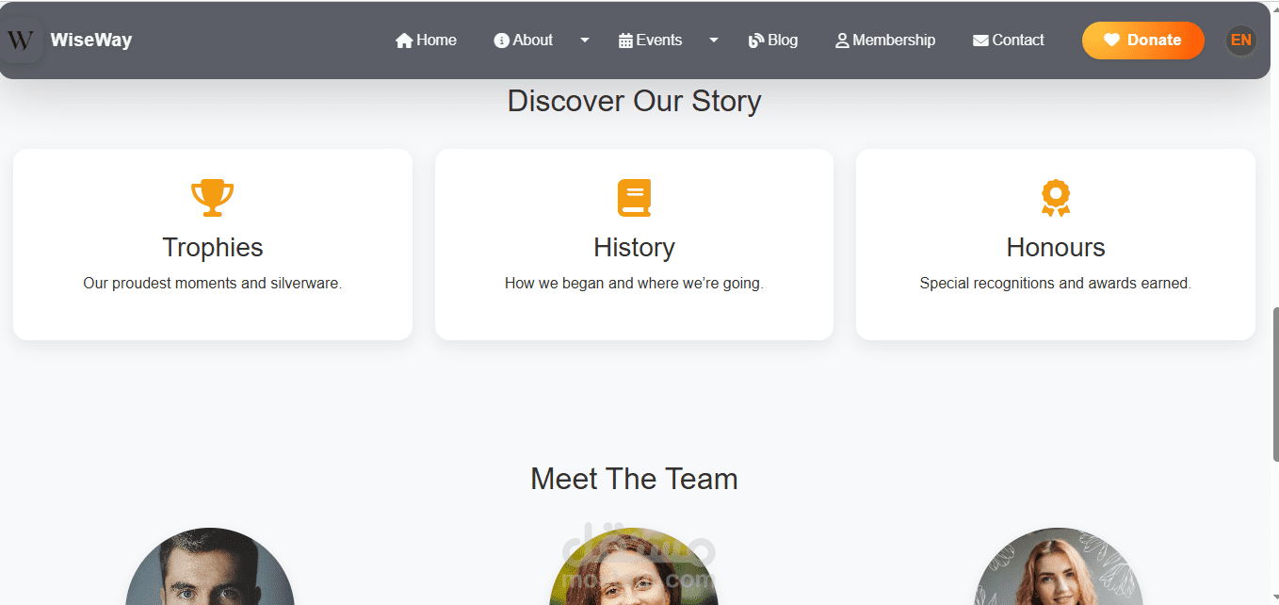Open the Blog menu item
Screen dimensions: 1279x605
point(773,41)
